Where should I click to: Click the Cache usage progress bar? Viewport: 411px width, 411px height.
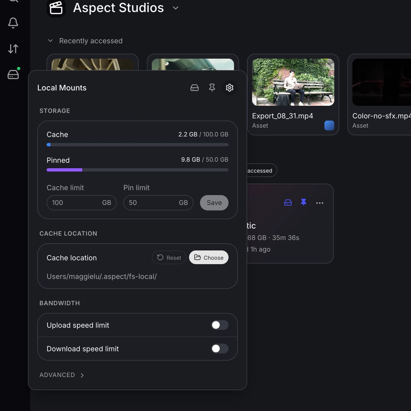pyautogui.click(x=138, y=145)
